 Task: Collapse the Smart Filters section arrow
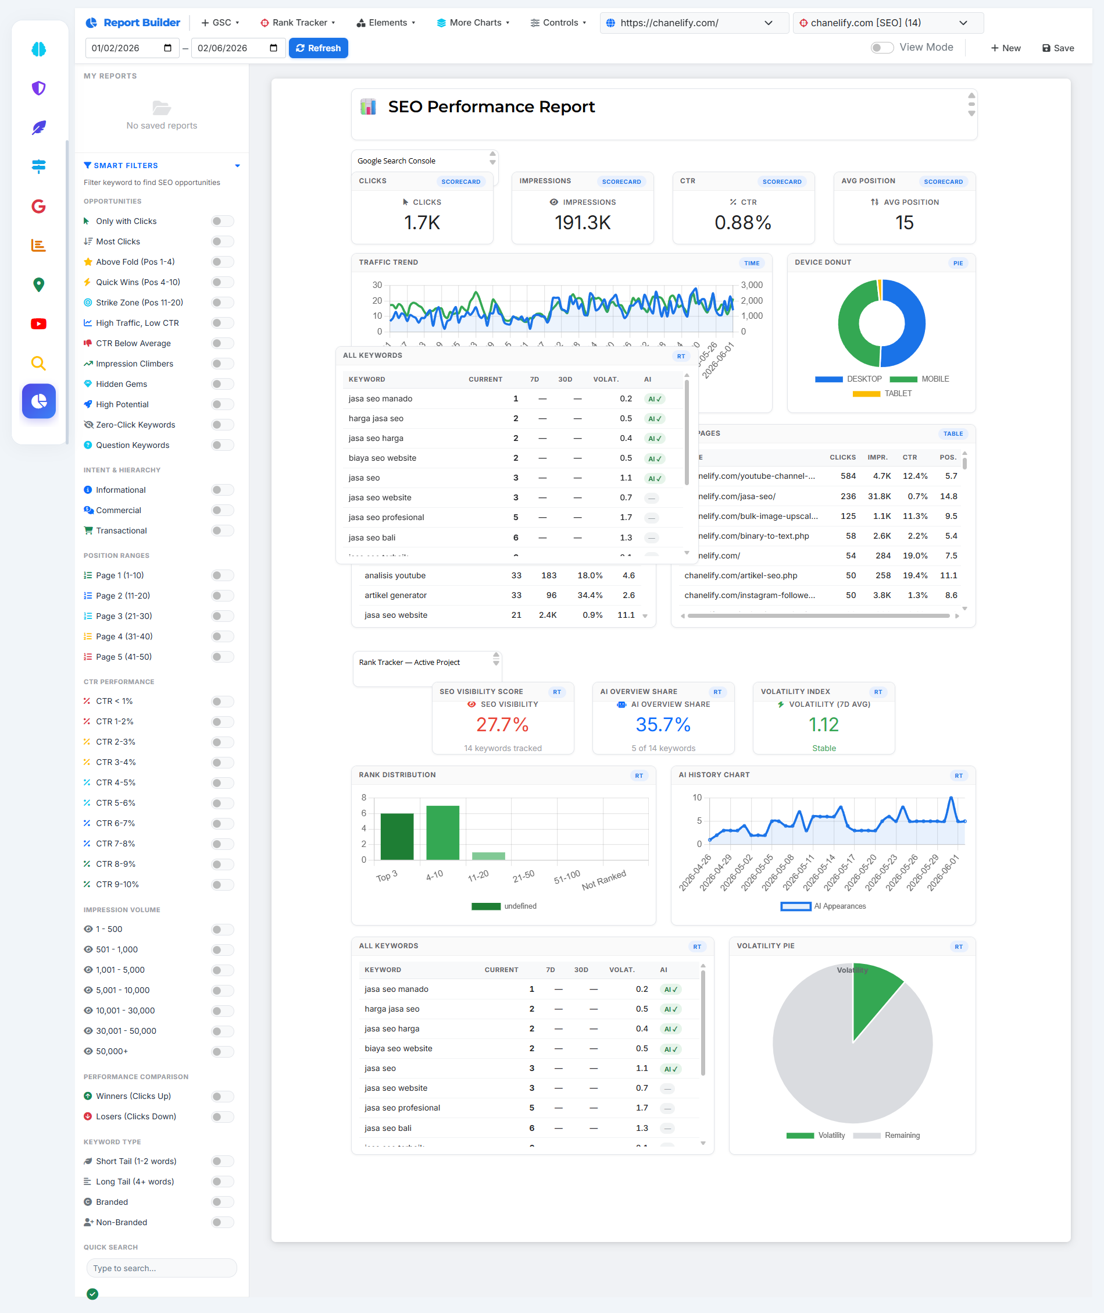[237, 166]
